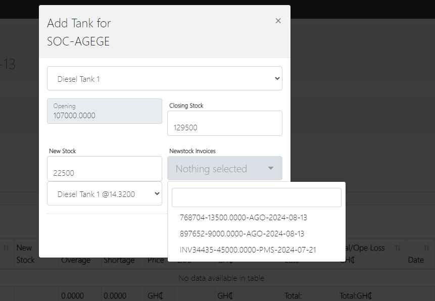Viewport: 435px width, 301px height.
Task: Click sort icon on Ope Loss column
Action: click(397, 248)
